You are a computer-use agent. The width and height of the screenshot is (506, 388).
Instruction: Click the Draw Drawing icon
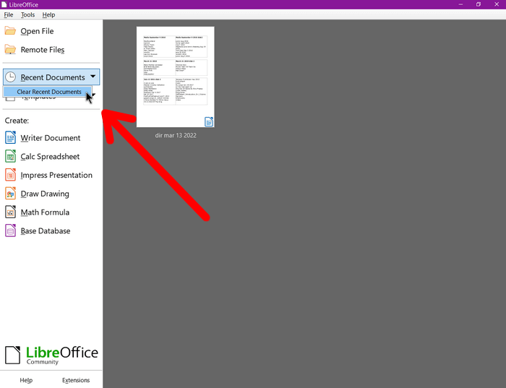point(10,194)
